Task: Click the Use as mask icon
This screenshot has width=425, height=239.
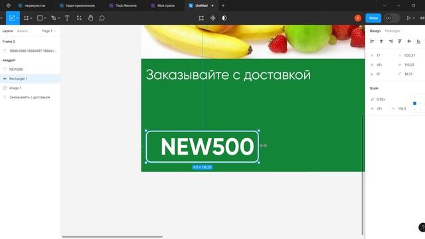Action: pos(224,18)
